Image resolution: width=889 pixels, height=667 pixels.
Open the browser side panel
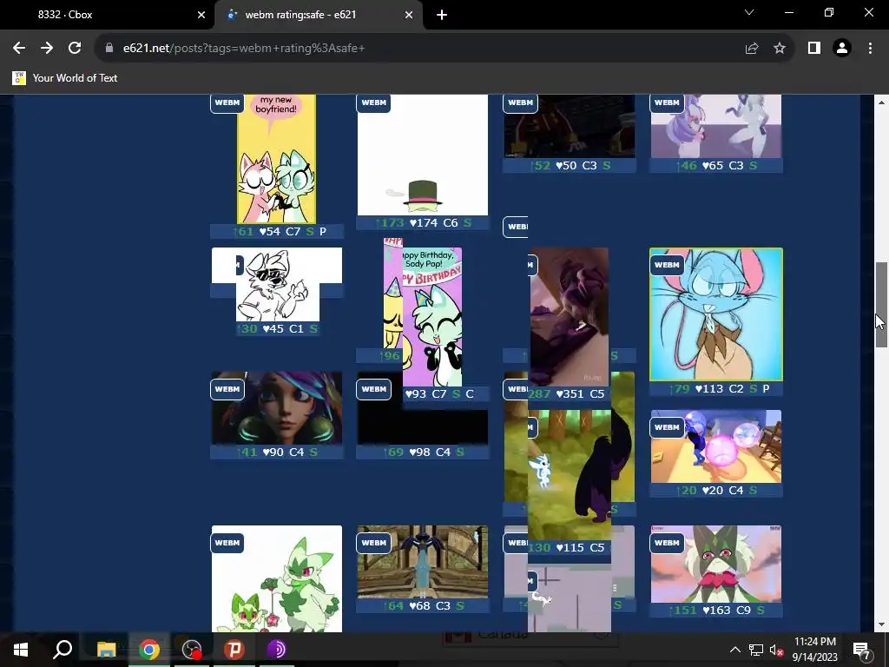pos(814,49)
